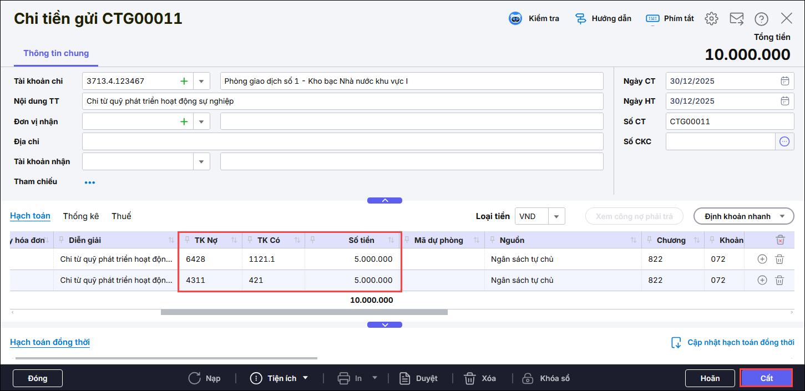Open the settings gear icon
805x391 pixels.
click(x=711, y=18)
